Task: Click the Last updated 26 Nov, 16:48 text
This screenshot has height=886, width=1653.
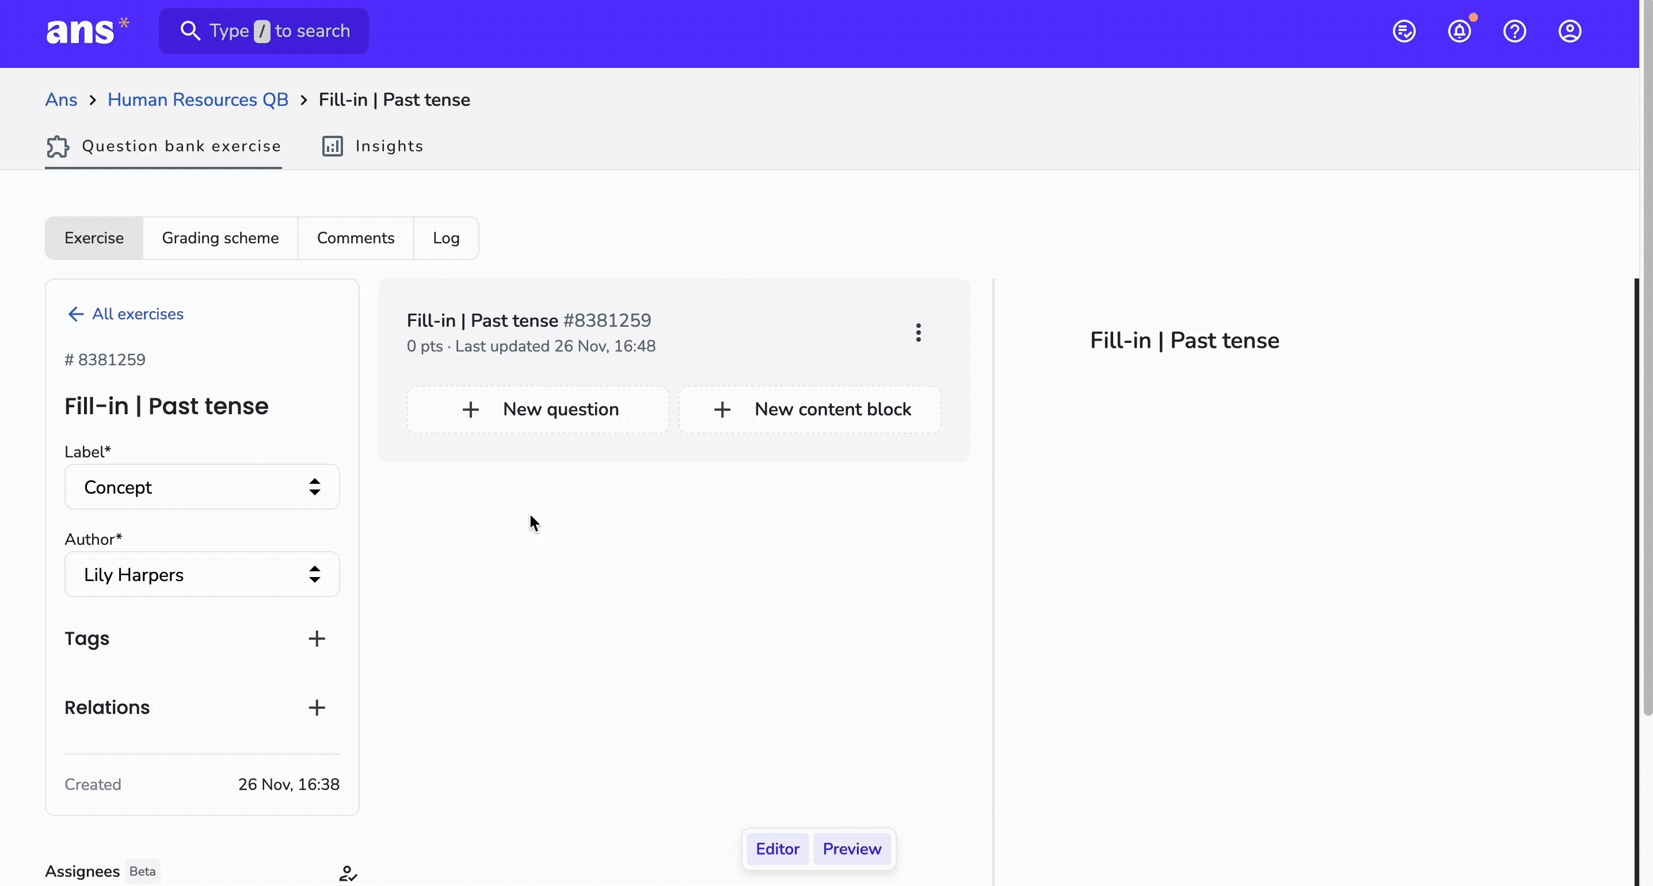Action: tap(555, 346)
